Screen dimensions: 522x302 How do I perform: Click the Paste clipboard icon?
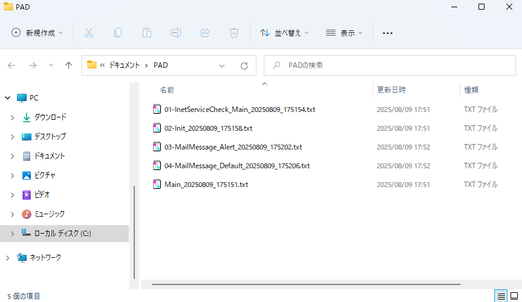(x=147, y=33)
